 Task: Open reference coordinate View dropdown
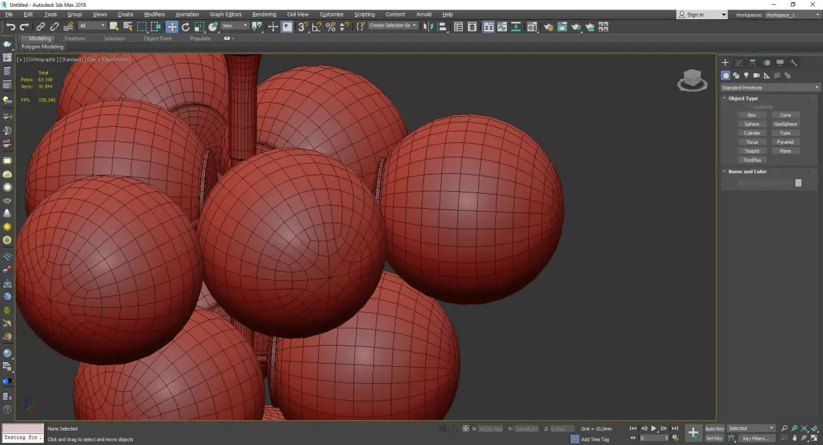[235, 26]
